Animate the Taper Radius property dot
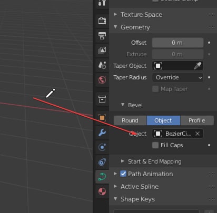The width and height of the screenshot is (217, 213). tap(209, 77)
